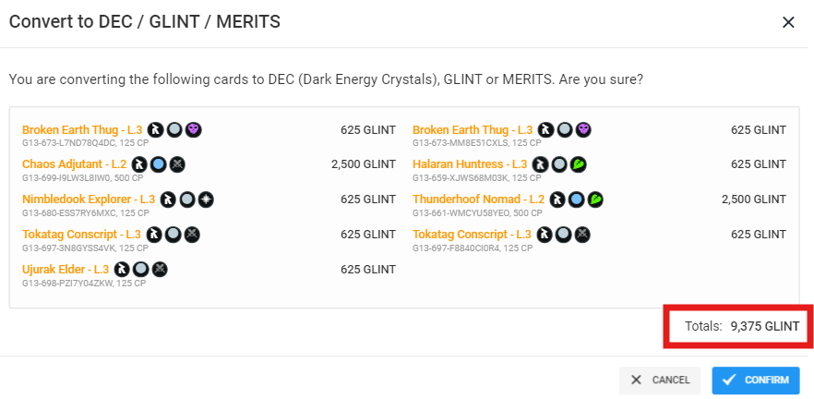The image size is (814, 399).
Task: Click blue rarity icon beside Thunderhoof Nomad
Action: [575, 199]
